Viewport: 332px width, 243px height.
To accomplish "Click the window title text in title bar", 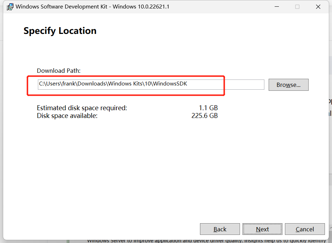I will (92, 7).
